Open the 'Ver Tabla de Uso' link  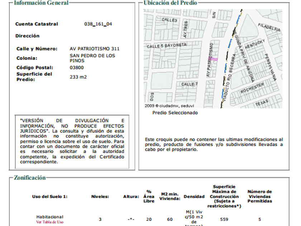[50, 222]
